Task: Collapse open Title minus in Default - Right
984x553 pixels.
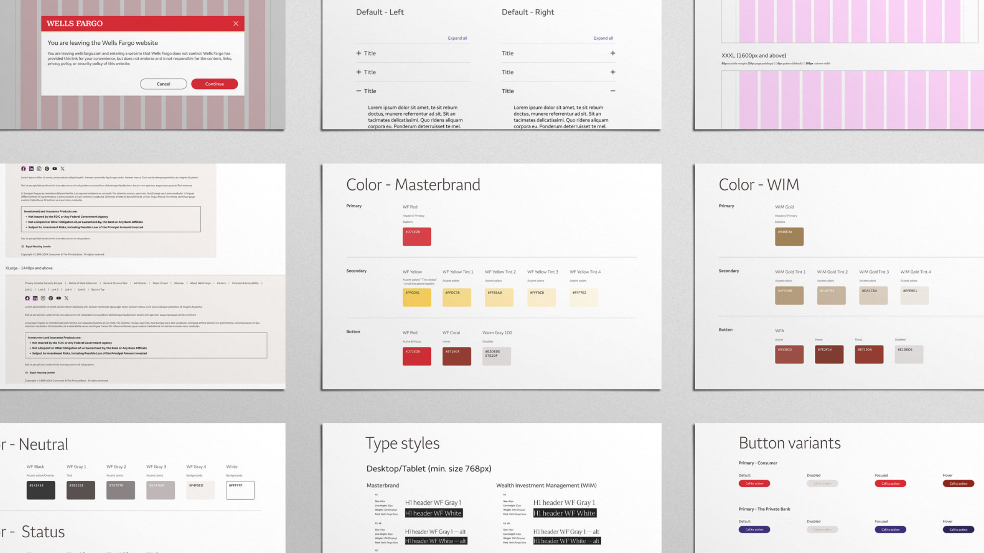Action: 612,91
